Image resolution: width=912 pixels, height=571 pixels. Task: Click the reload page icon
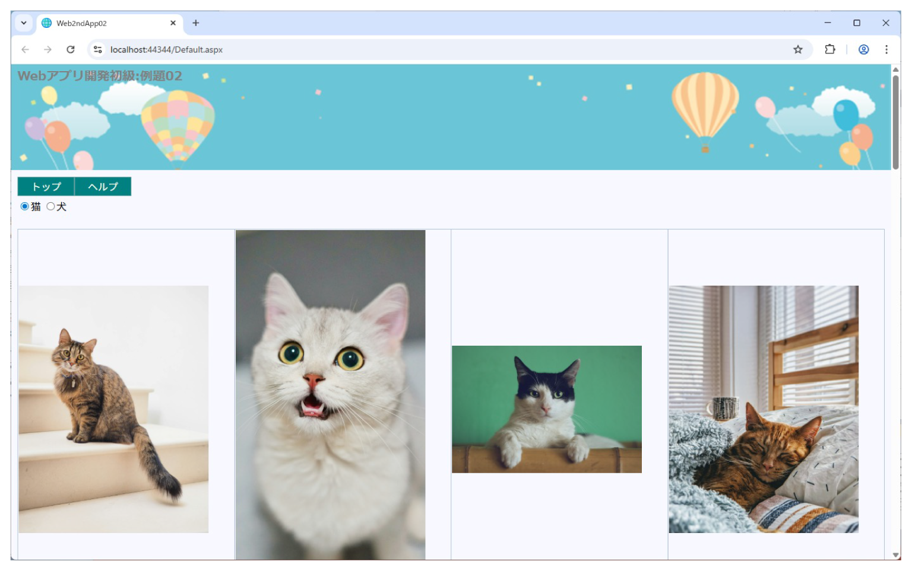(71, 49)
